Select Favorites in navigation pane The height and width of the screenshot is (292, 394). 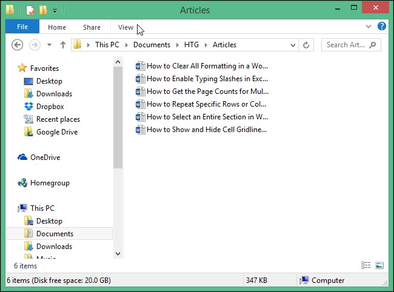click(x=44, y=68)
